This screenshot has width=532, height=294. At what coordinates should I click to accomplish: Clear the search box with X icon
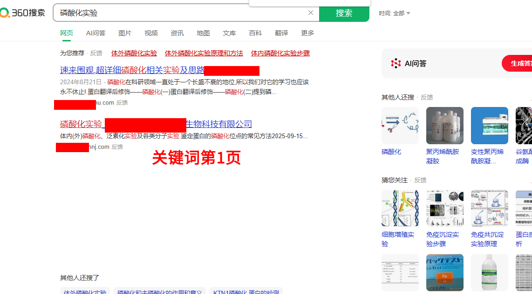[x=311, y=13]
